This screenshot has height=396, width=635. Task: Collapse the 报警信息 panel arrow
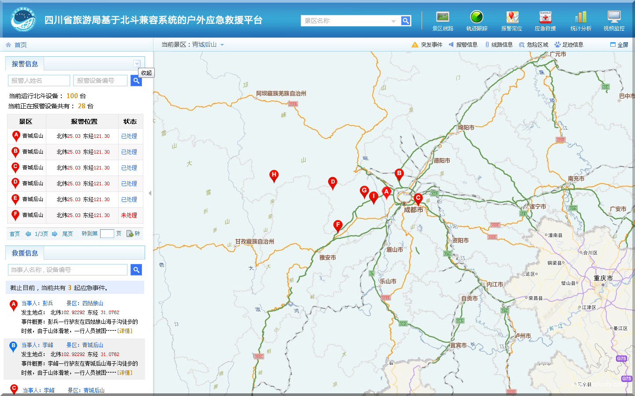(137, 64)
